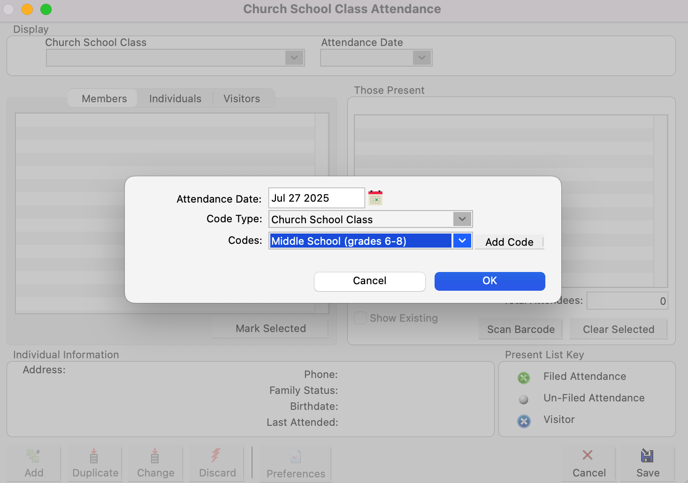Click the Add Code button
This screenshot has width=688, height=483.
[x=509, y=241]
